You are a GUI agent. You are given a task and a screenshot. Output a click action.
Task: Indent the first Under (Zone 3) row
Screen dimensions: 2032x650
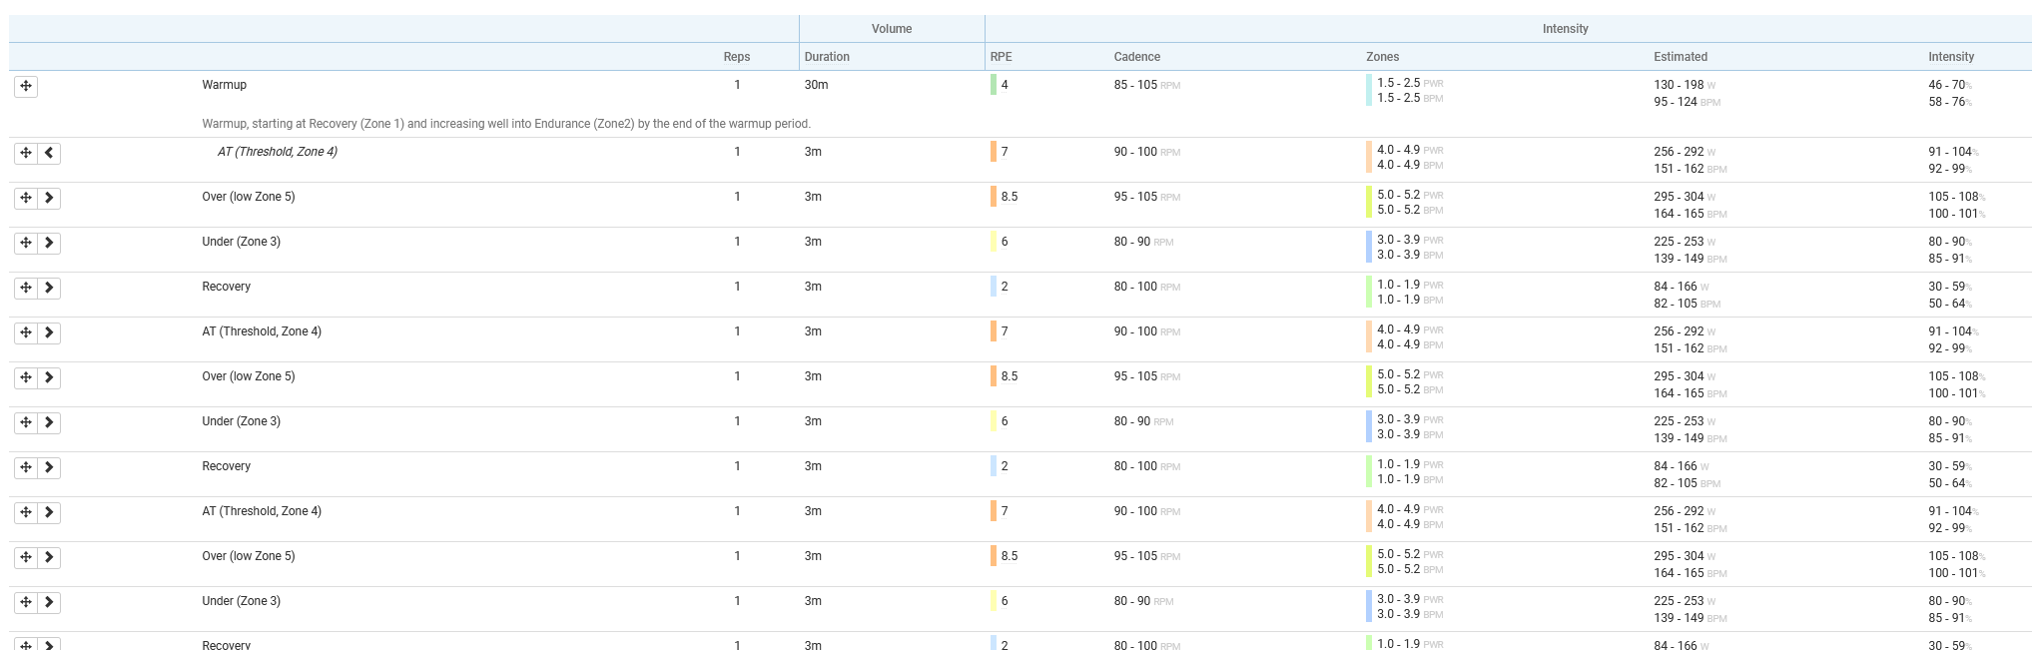[x=49, y=243]
